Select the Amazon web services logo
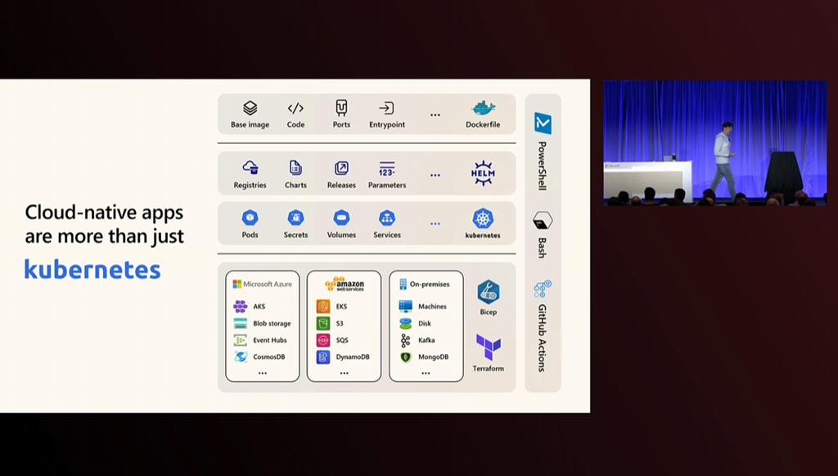This screenshot has height=476, width=838. pyautogui.click(x=345, y=284)
